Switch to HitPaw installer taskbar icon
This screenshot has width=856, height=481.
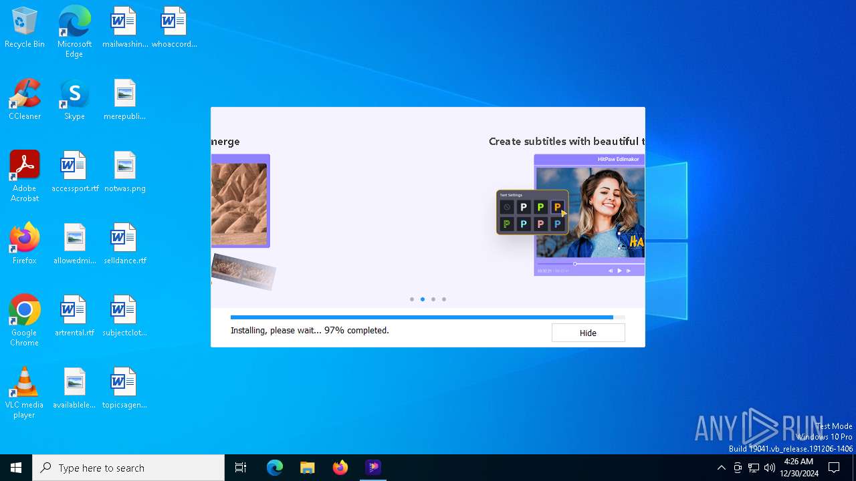(373, 468)
